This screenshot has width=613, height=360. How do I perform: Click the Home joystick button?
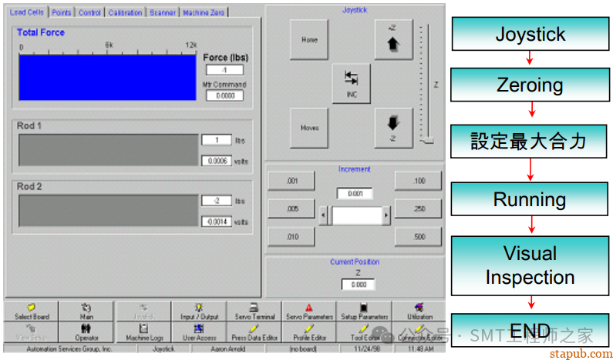(x=309, y=39)
